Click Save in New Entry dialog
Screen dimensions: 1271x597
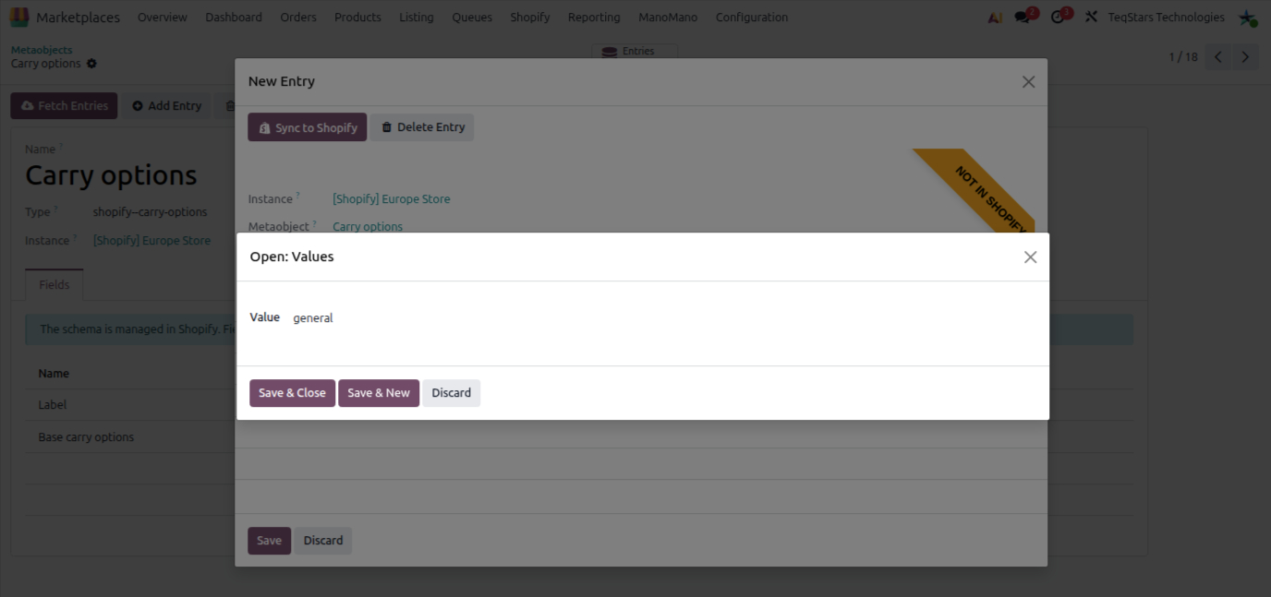tap(269, 541)
